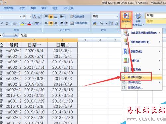This screenshot has width=166, height=124.
Task: Click the 日期二 header cell
Action: pos(63,45)
